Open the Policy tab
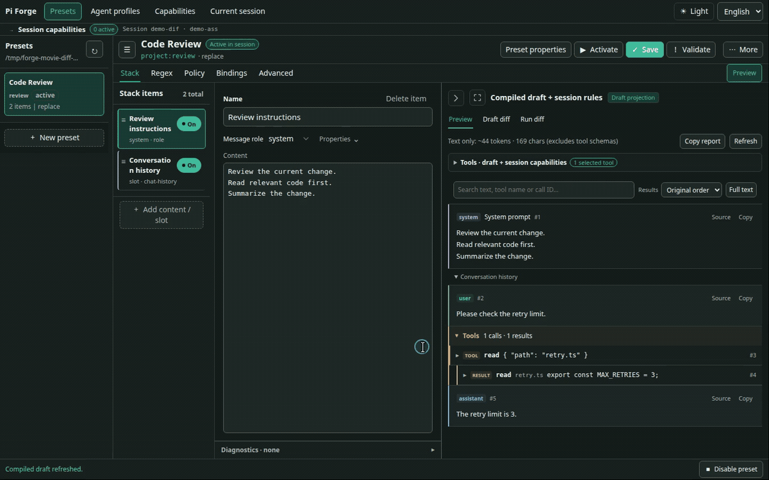This screenshot has height=480, width=769. tap(194, 73)
